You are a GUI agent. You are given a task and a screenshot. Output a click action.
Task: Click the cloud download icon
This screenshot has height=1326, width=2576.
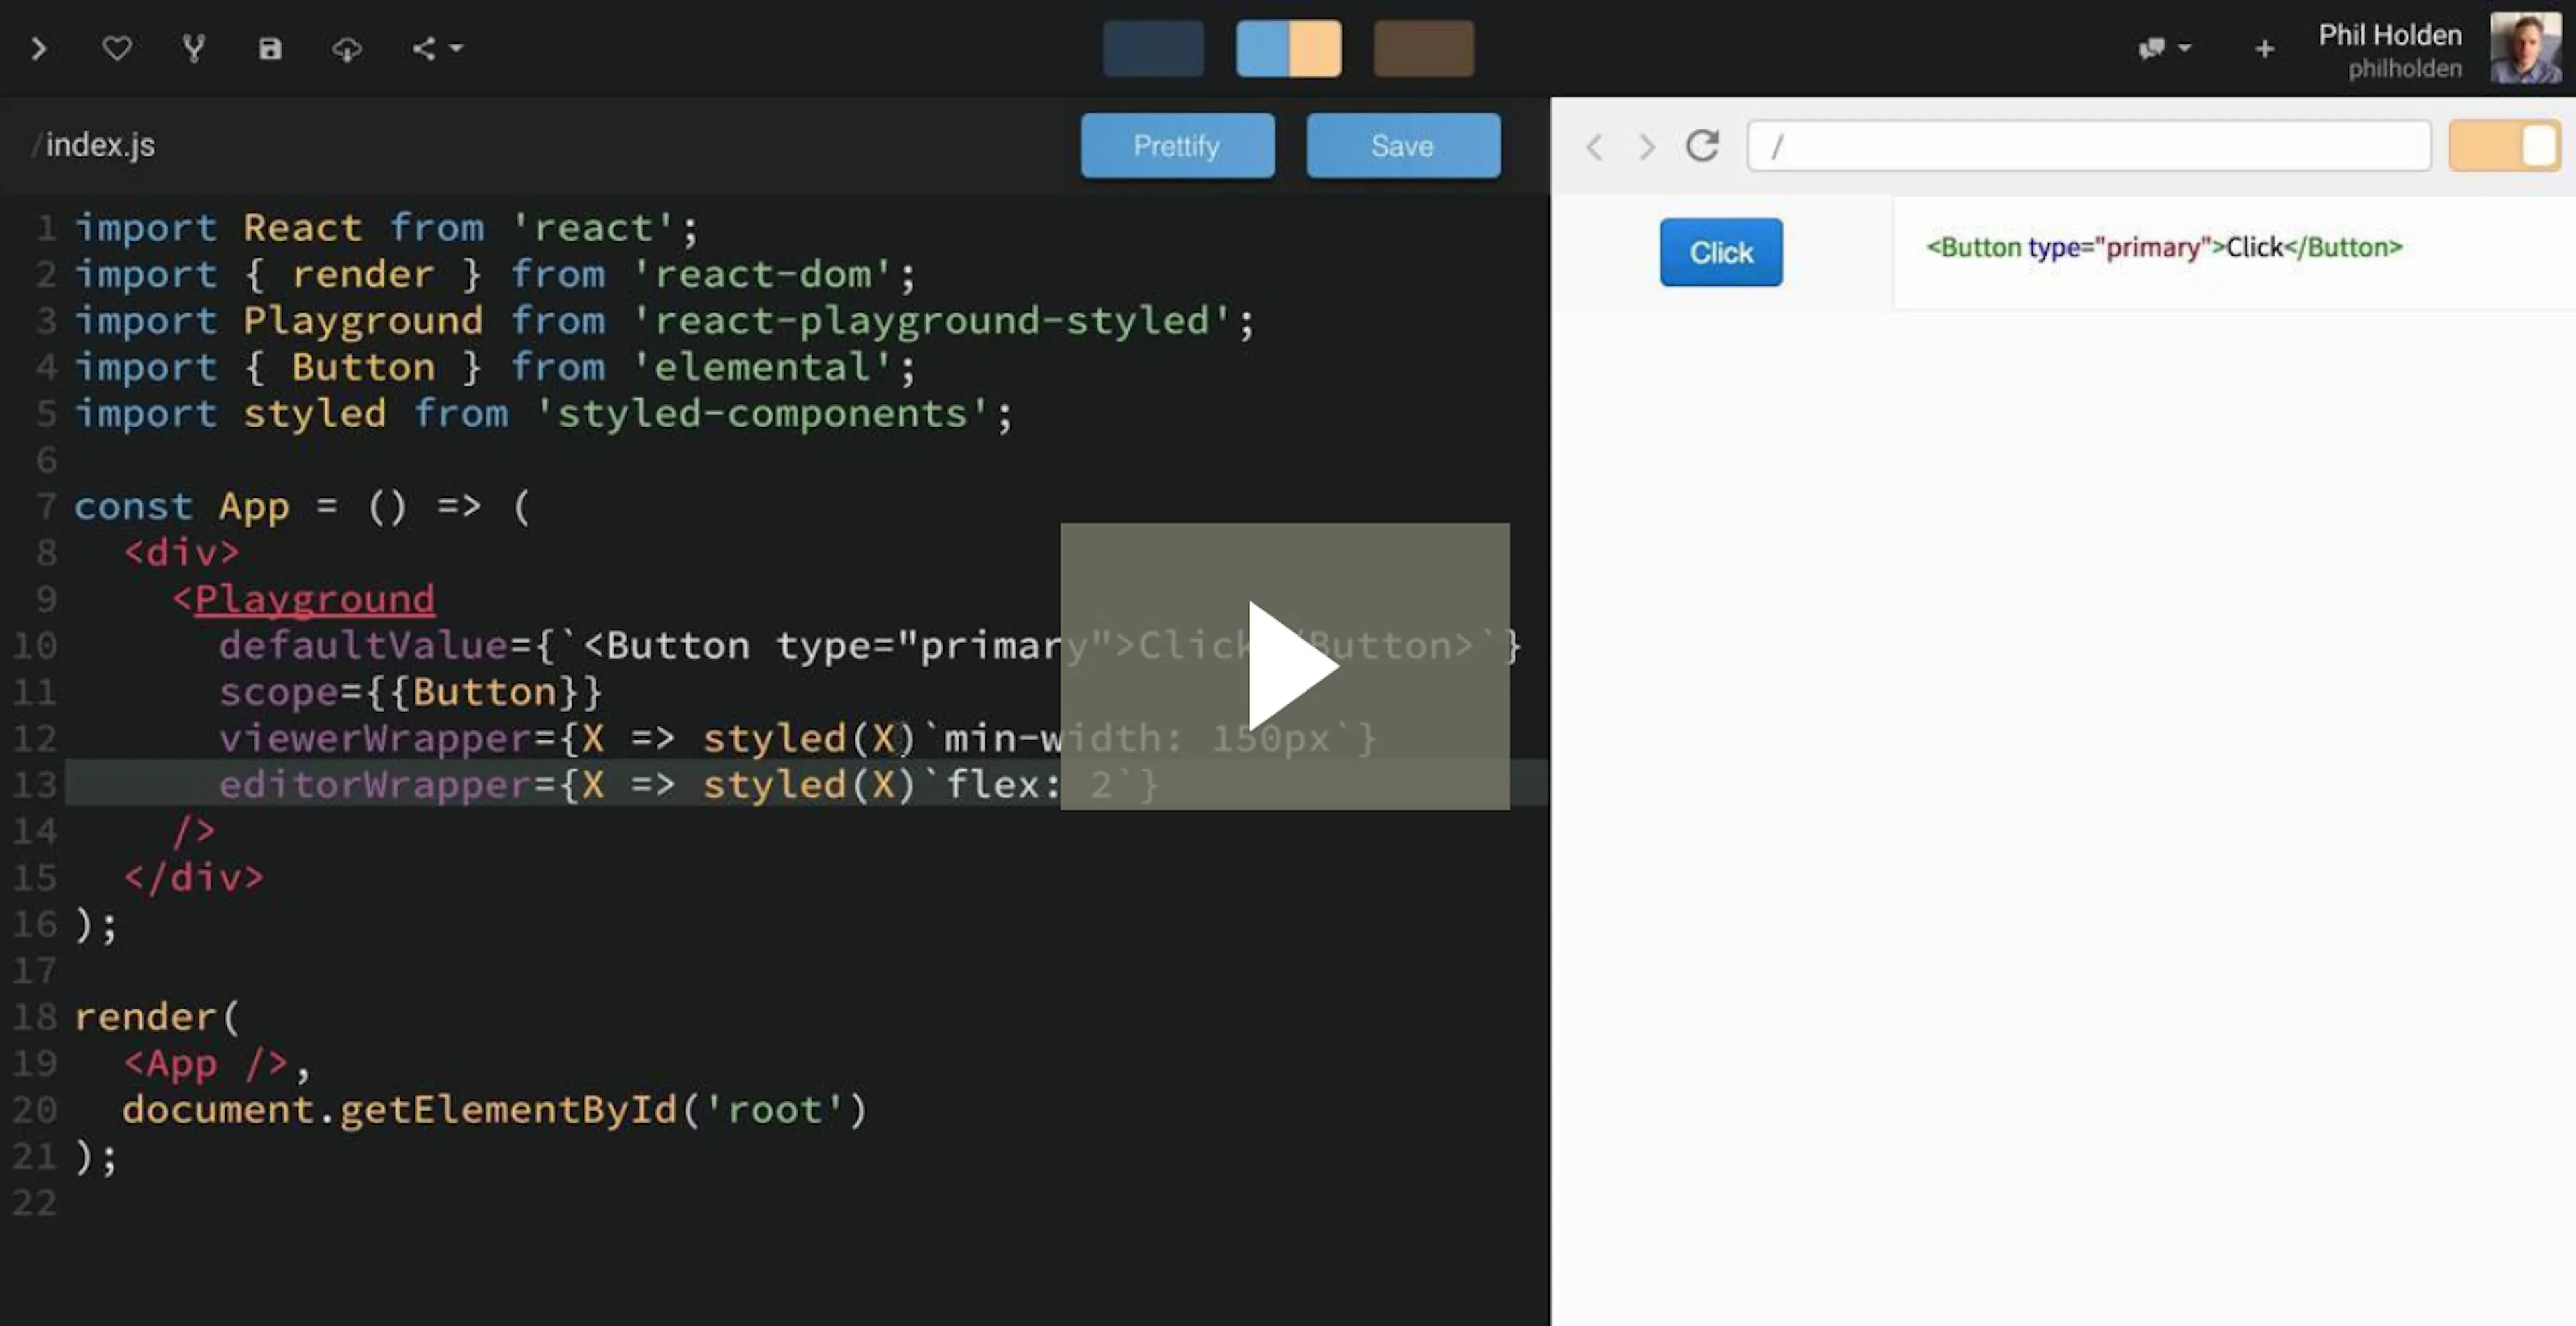click(x=347, y=48)
